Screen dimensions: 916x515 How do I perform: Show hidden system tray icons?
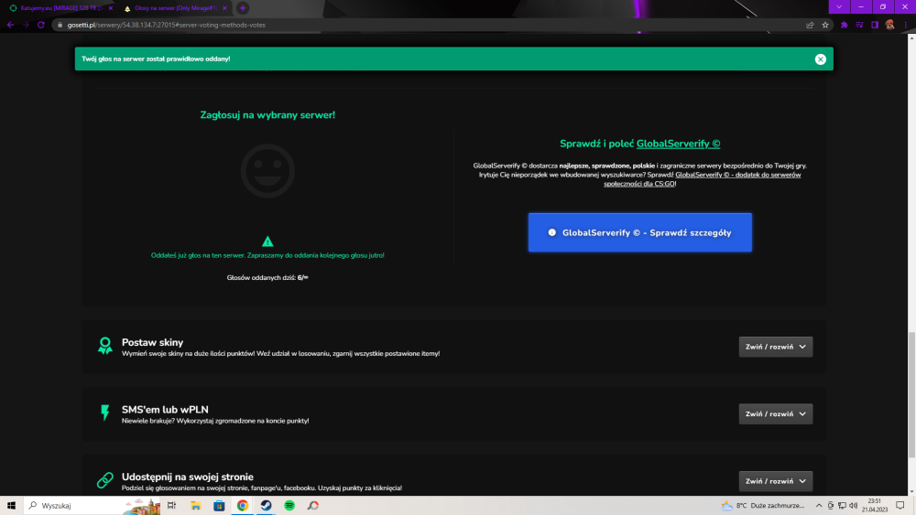[x=818, y=506]
